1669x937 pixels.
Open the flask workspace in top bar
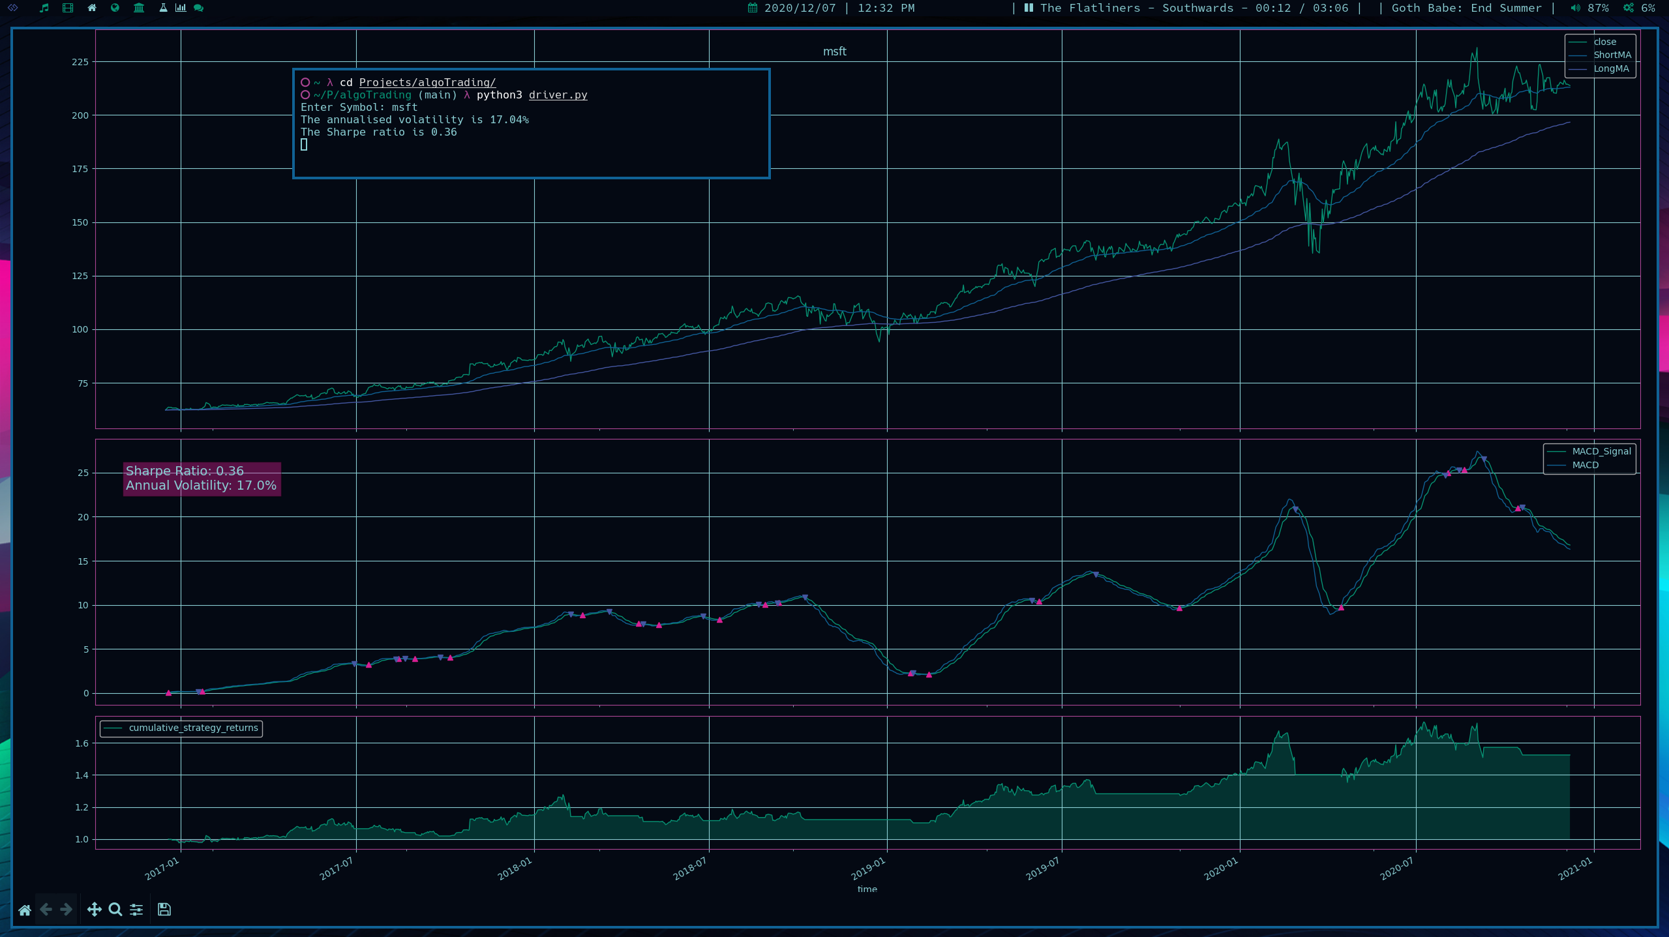pyautogui.click(x=163, y=8)
